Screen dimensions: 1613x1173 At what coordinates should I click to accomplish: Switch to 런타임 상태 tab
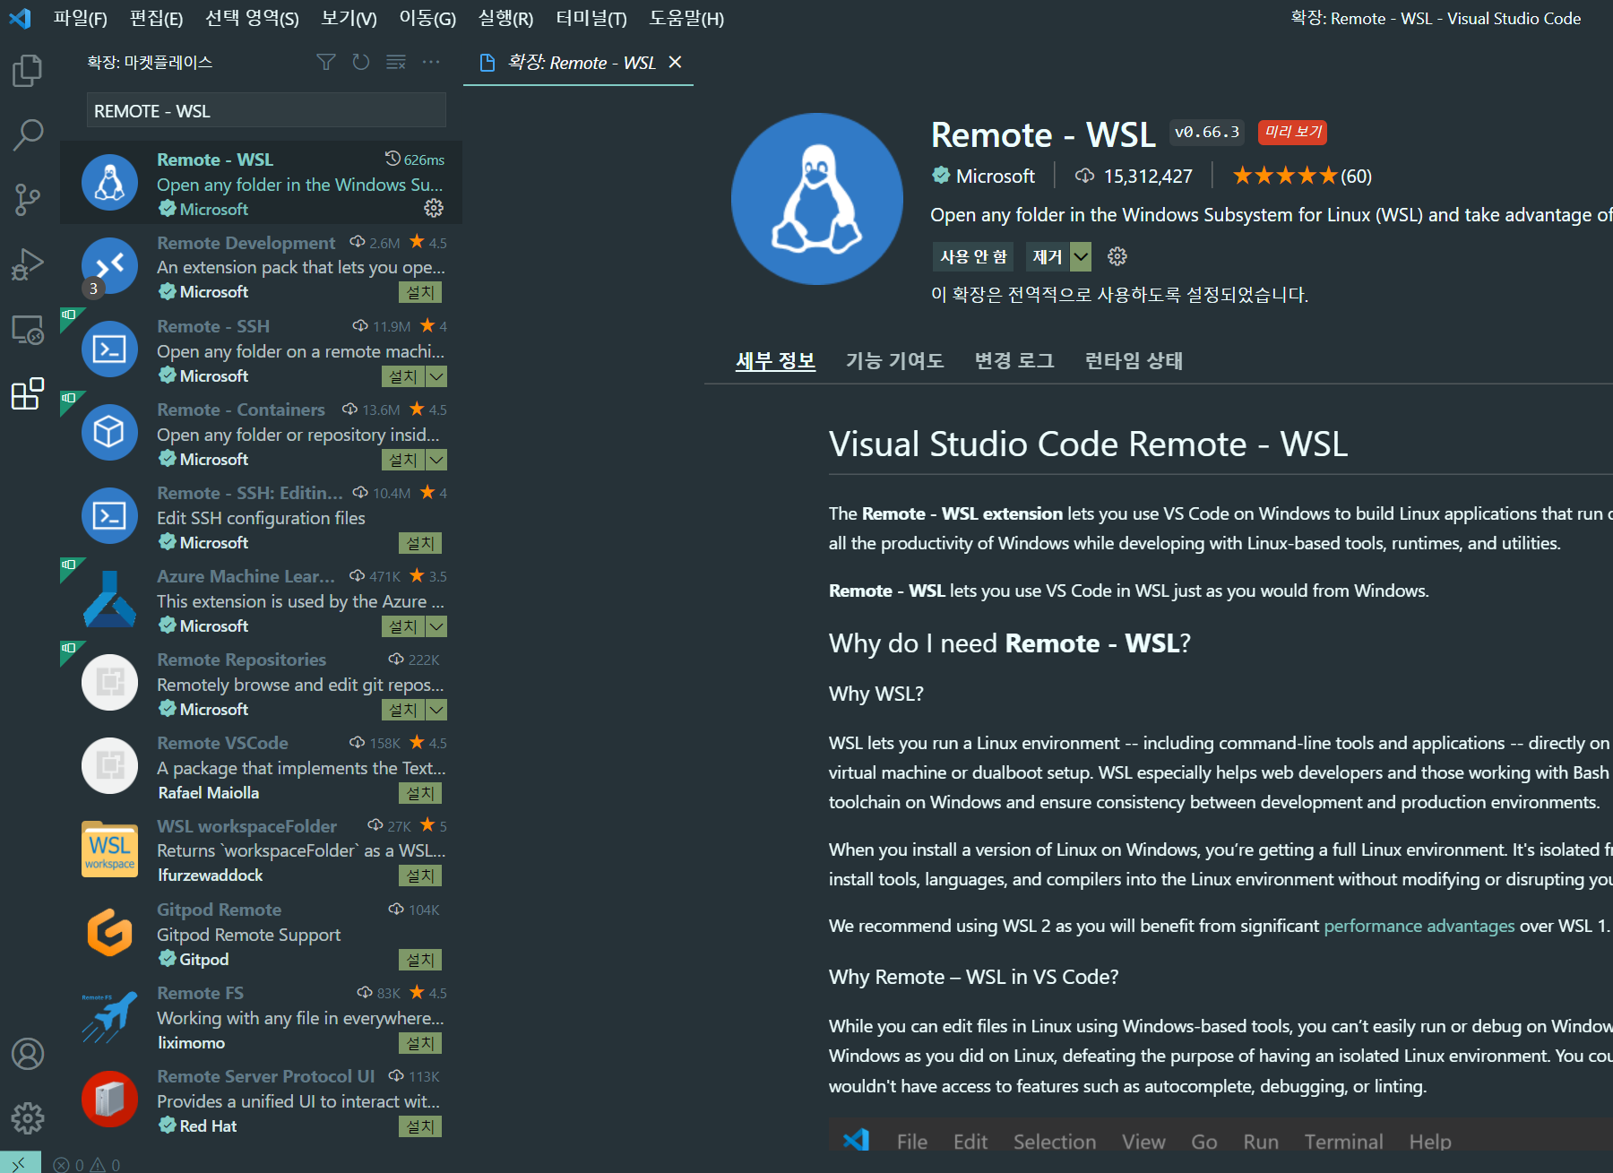[1134, 360]
